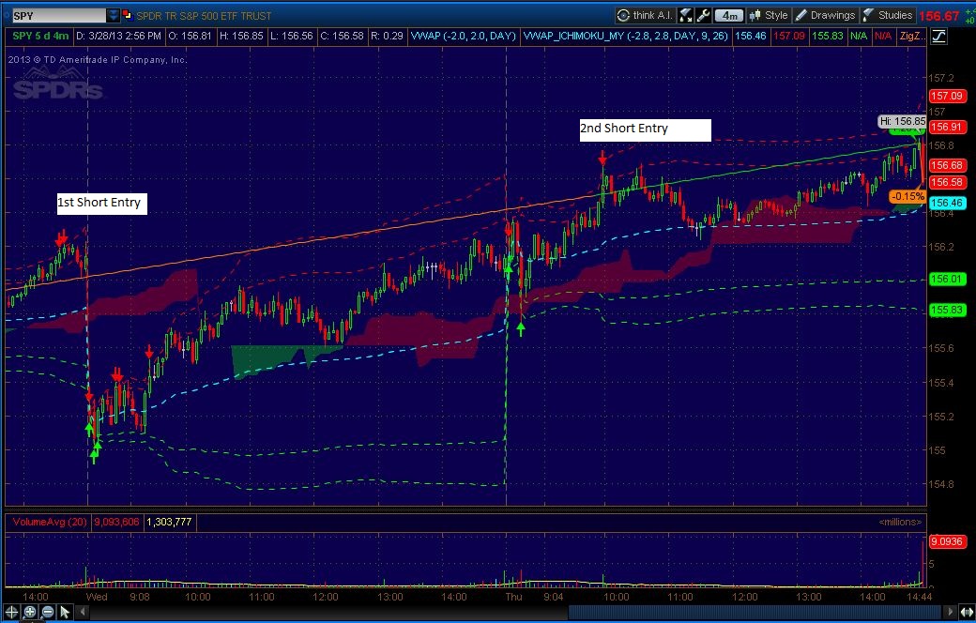Click the zoom out magnifier icon
Image resolution: width=976 pixels, height=623 pixels.
pos(47,612)
